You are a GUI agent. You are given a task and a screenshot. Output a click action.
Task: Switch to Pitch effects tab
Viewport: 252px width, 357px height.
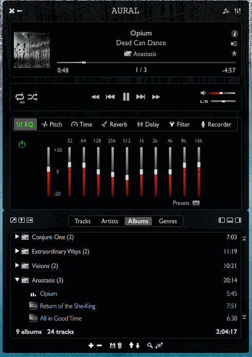pos(52,124)
